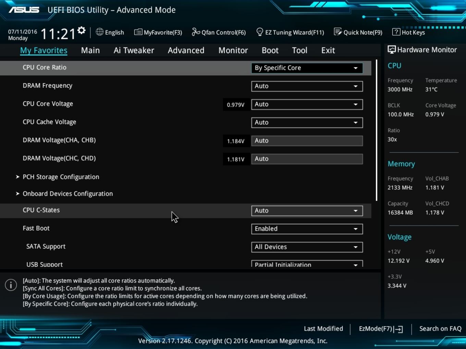
Task: Click the Hot Keys question mark icon
Action: tap(396, 32)
